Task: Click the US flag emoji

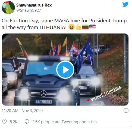Action: (x=92, y=27)
